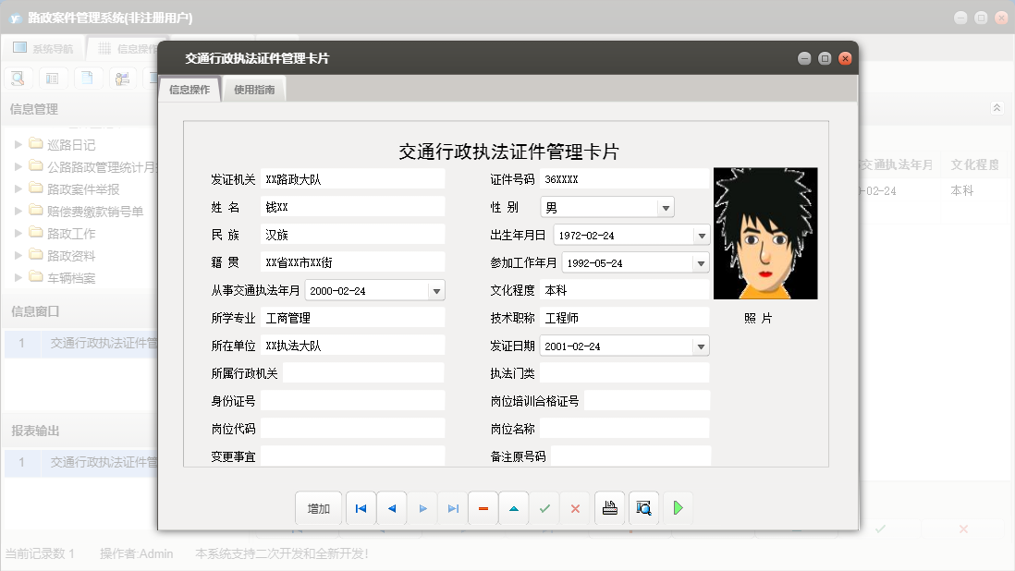Open 性别 gender dropdown
1015x571 pixels.
point(666,208)
